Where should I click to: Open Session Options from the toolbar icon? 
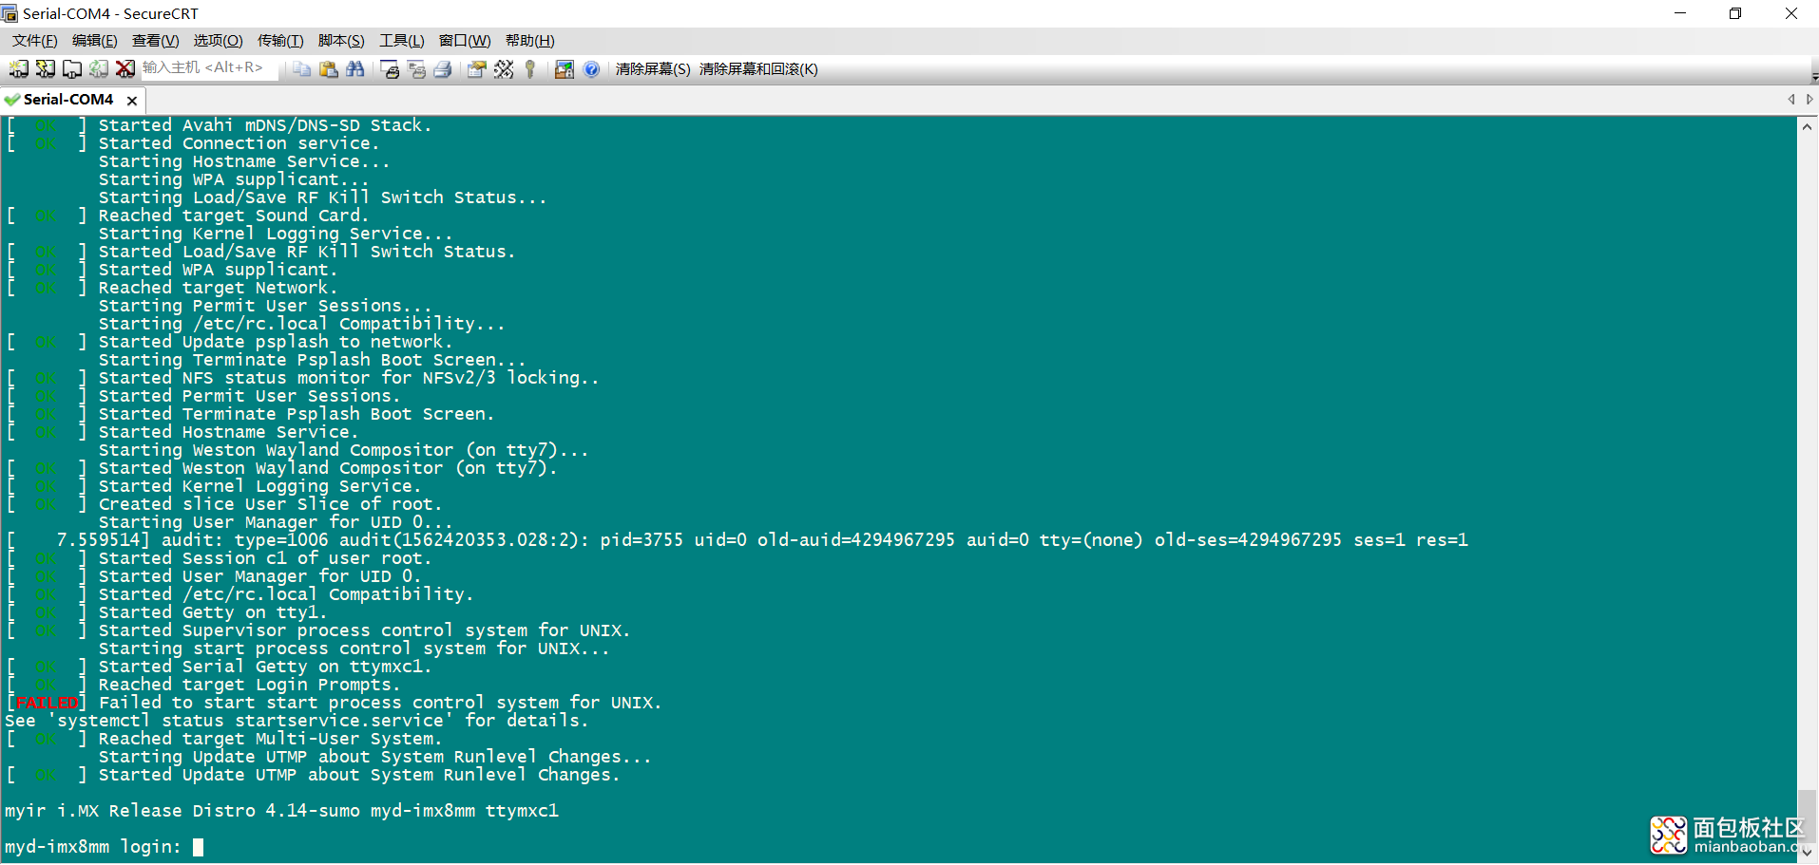477,69
